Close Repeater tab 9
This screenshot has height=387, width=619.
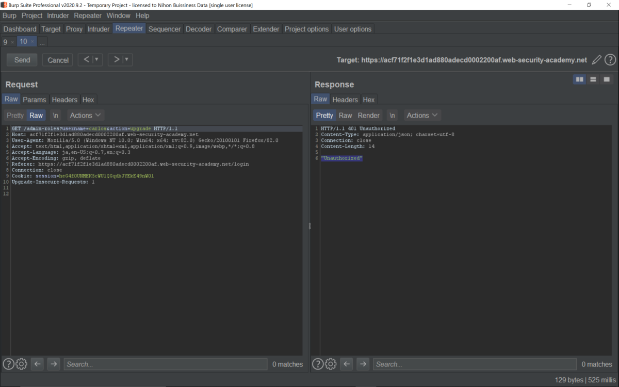point(12,42)
